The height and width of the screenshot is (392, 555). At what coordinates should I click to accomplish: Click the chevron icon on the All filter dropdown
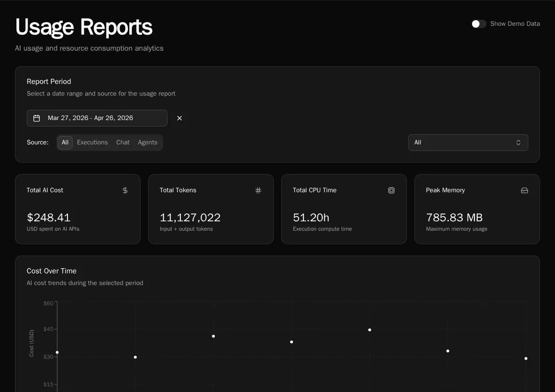coord(518,142)
